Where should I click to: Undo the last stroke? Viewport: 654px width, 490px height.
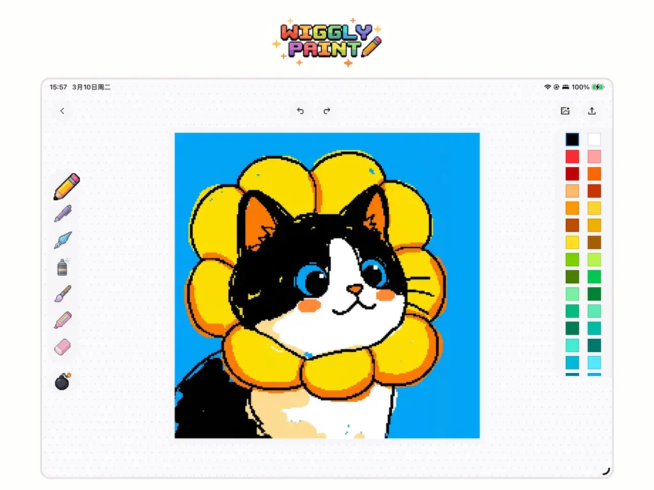click(300, 111)
